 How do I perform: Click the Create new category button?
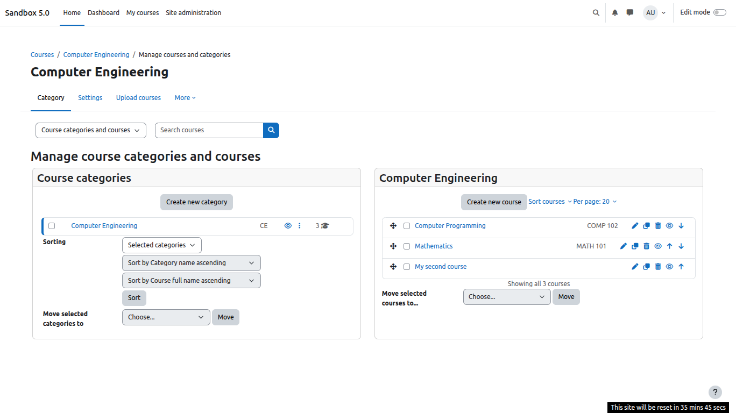tap(196, 202)
